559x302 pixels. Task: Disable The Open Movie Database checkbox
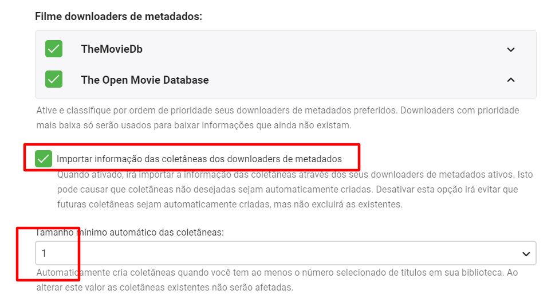pos(54,80)
